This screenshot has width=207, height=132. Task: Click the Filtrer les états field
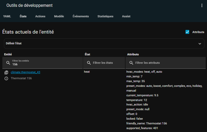click(106, 63)
